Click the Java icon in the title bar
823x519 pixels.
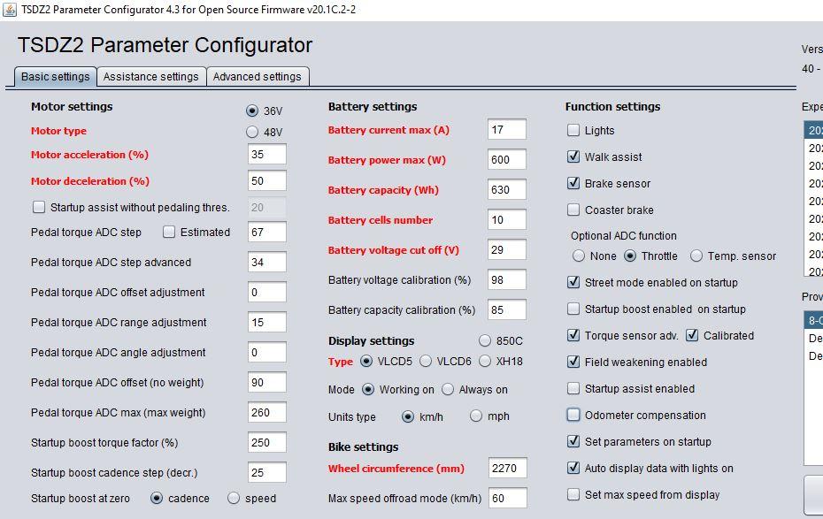[9, 9]
